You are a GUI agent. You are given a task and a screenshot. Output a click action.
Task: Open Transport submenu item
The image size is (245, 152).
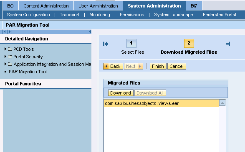(x=70, y=15)
